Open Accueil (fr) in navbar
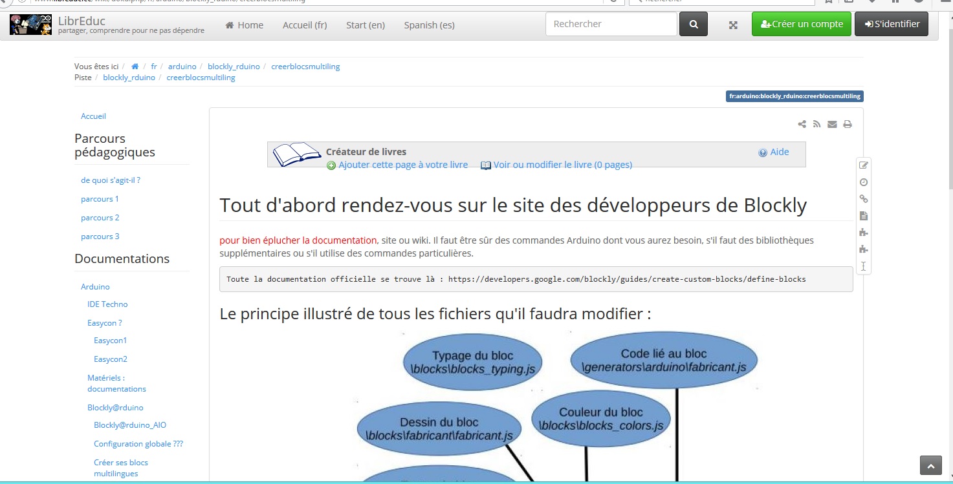 click(x=305, y=25)
